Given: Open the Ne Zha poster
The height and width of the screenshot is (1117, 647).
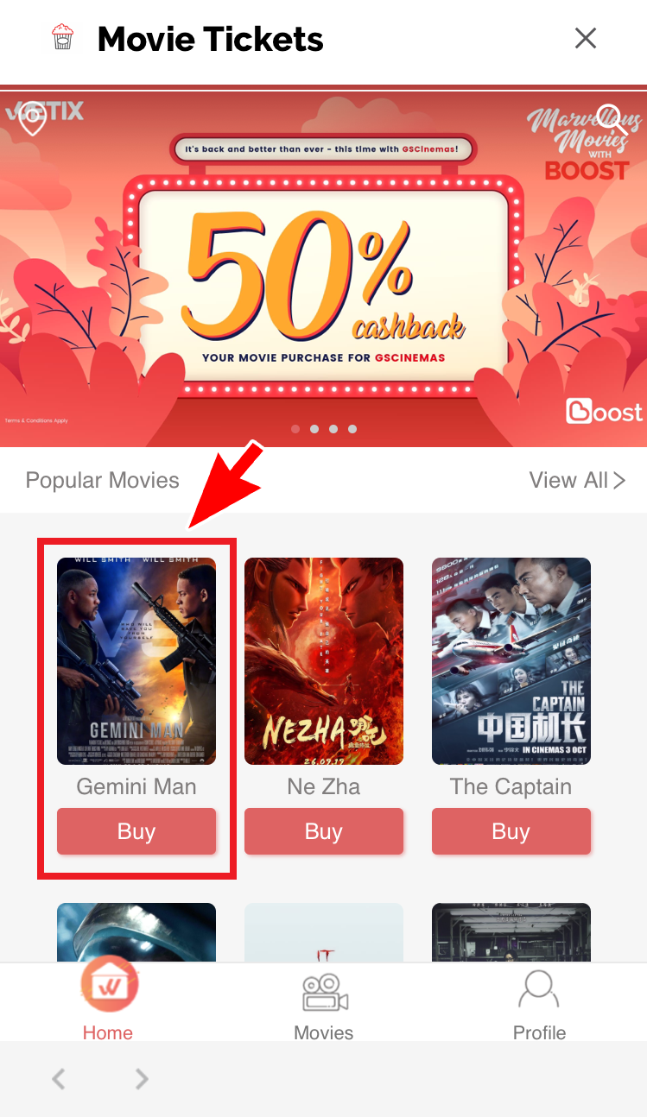Looking at the screenshot, I should [324, 661].
